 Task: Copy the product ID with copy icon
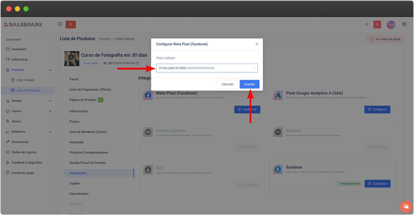137,63
